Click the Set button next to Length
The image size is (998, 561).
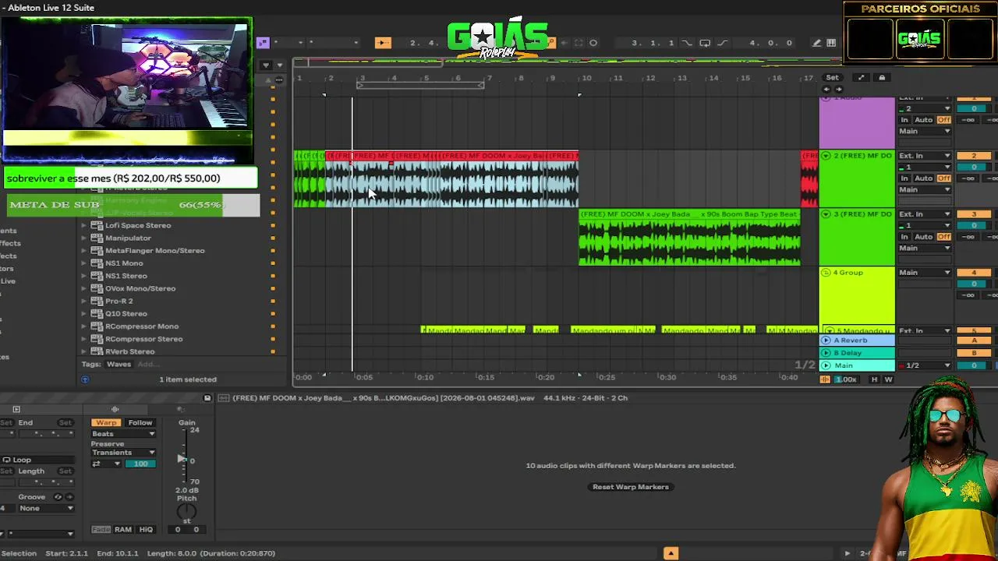65,471
